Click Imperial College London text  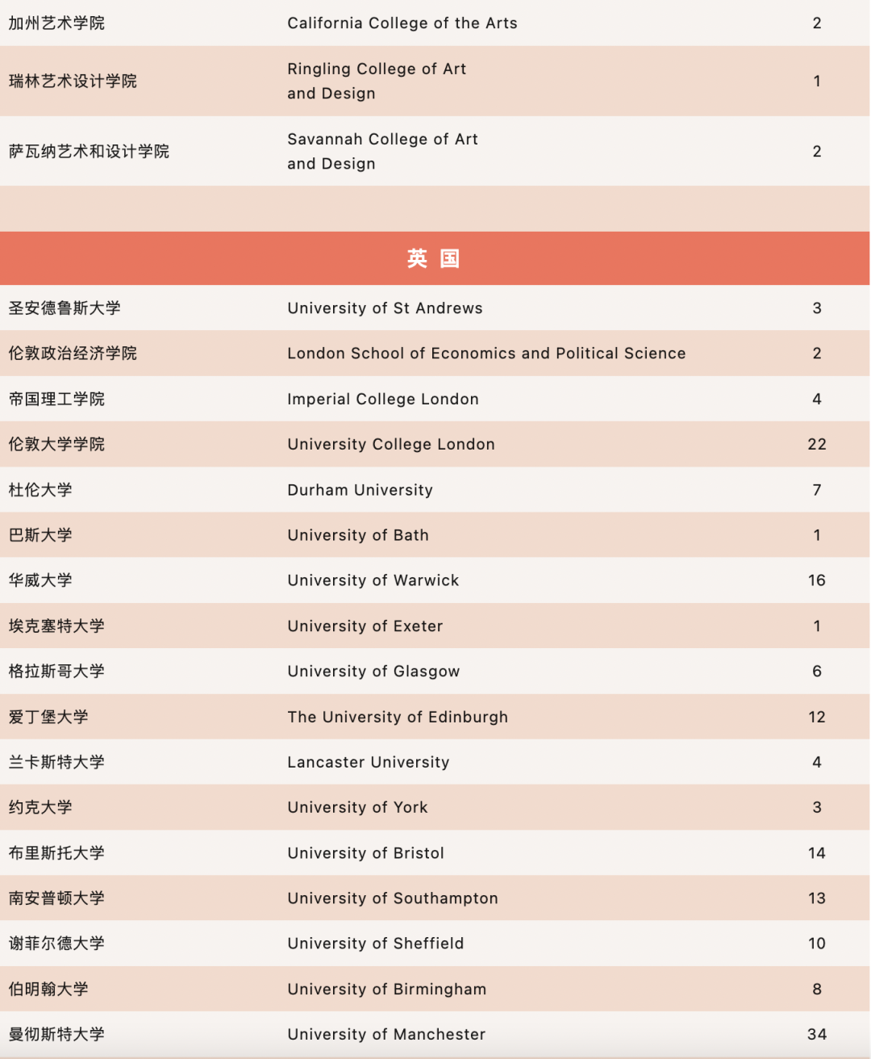pyautogui.click(x=383, y=400)
